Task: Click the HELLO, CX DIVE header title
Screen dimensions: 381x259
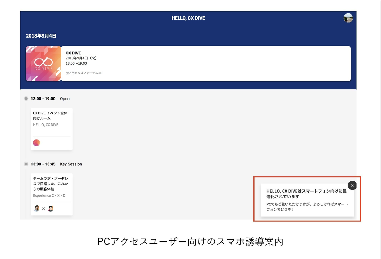Action: coord(188,18)
